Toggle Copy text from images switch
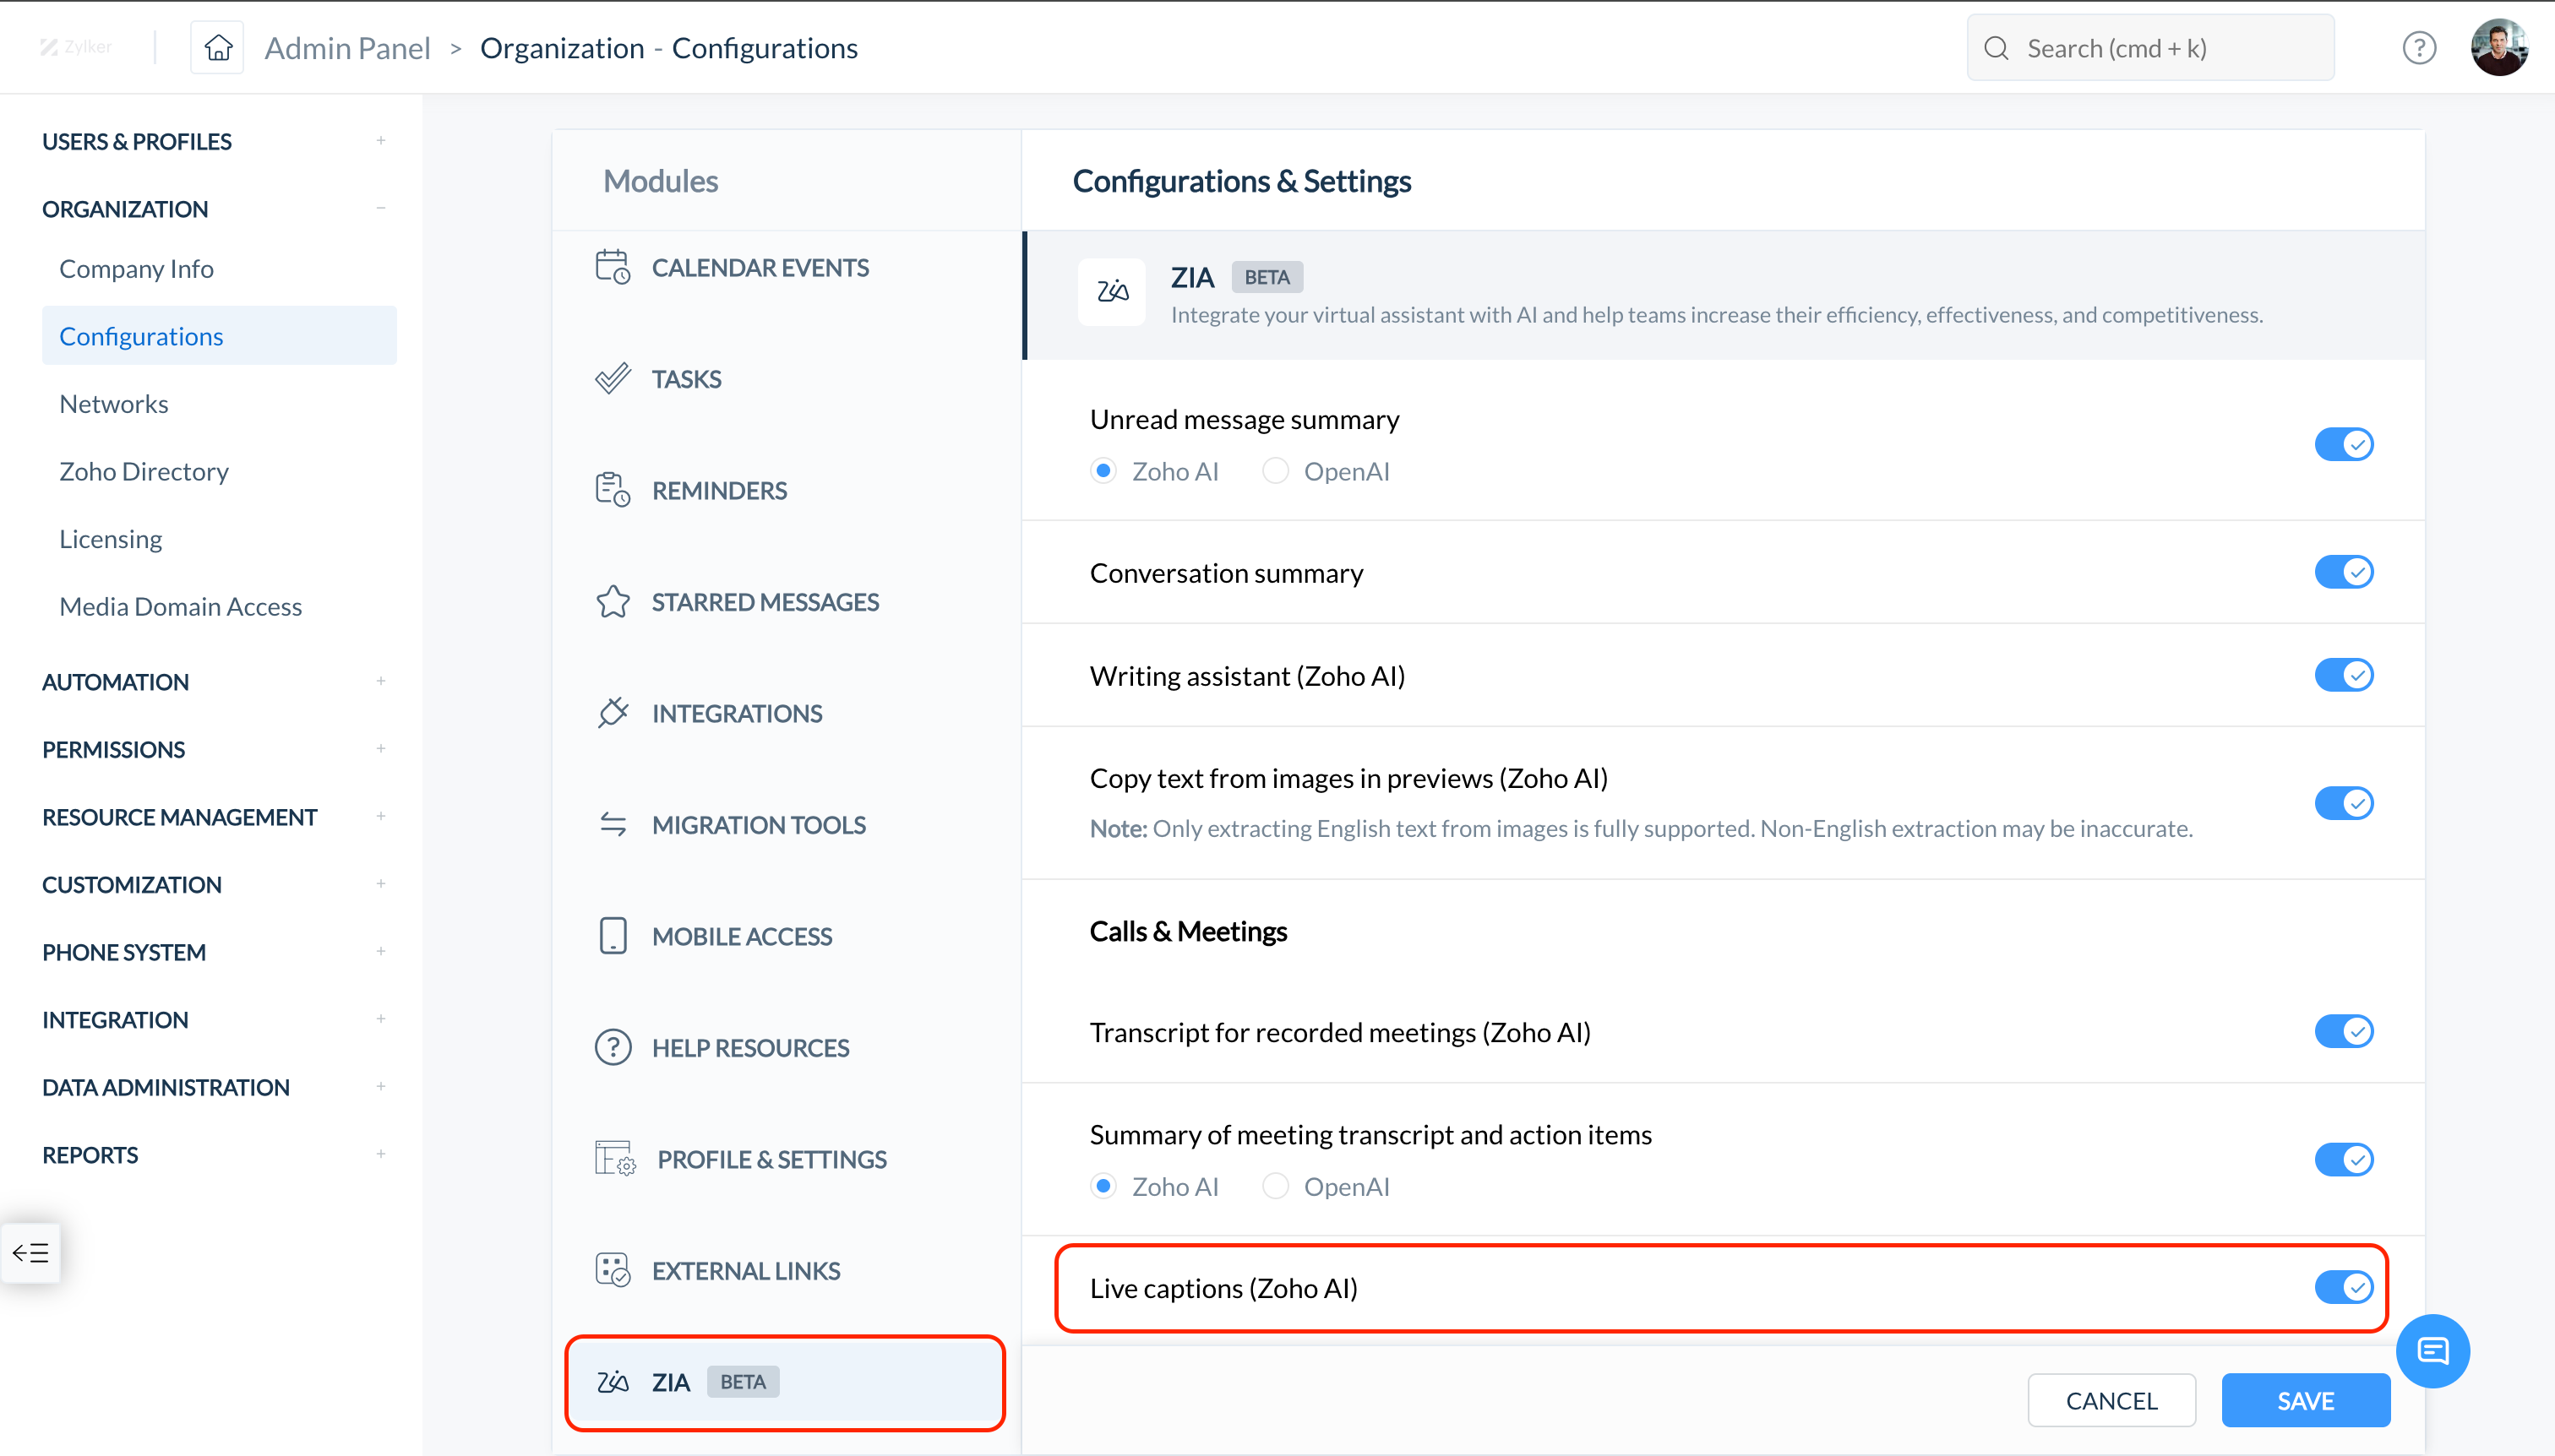 click(2343, 803)
